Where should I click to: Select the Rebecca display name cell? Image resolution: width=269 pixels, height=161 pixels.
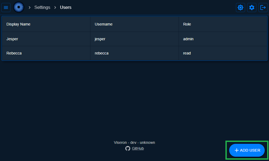[14, 53]
